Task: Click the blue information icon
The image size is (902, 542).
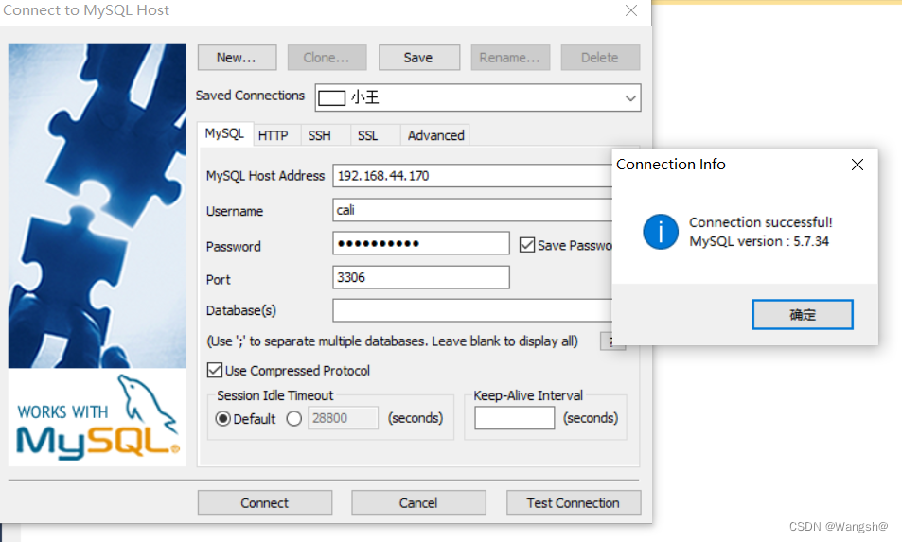Action: point(661,232)
